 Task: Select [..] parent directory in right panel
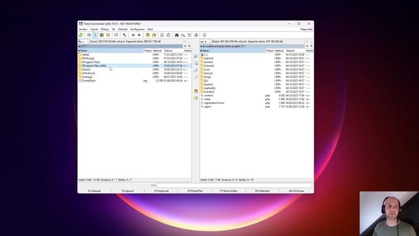257,54
